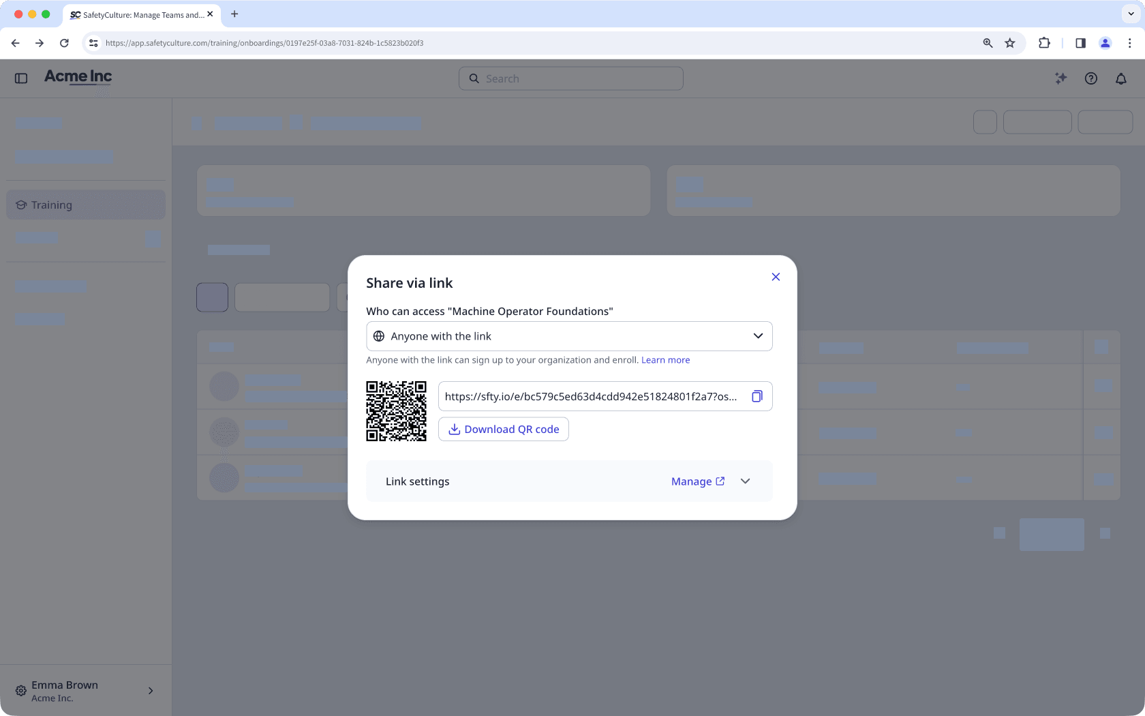The width and height of the screenshot is (1145, 716).
Task: Click the AI sparkles icon in the header
Action: coord(1060,78)
